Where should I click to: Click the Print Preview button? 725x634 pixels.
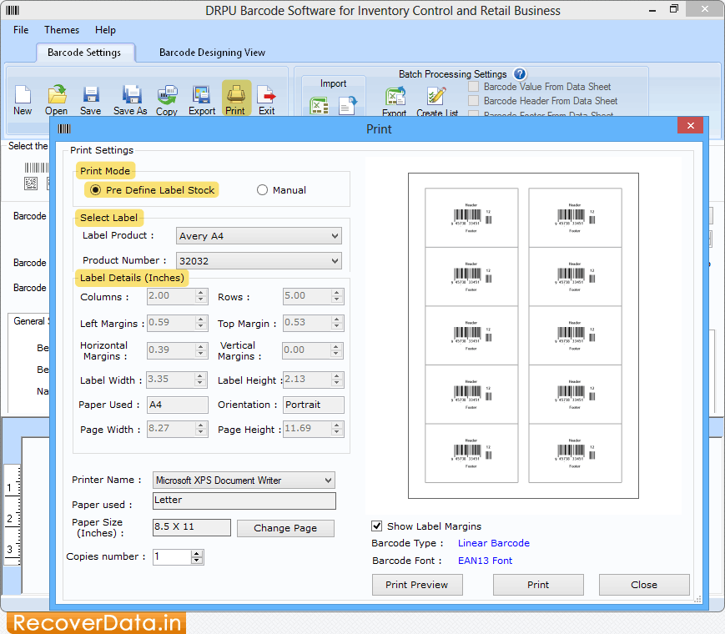click(416, 584)
